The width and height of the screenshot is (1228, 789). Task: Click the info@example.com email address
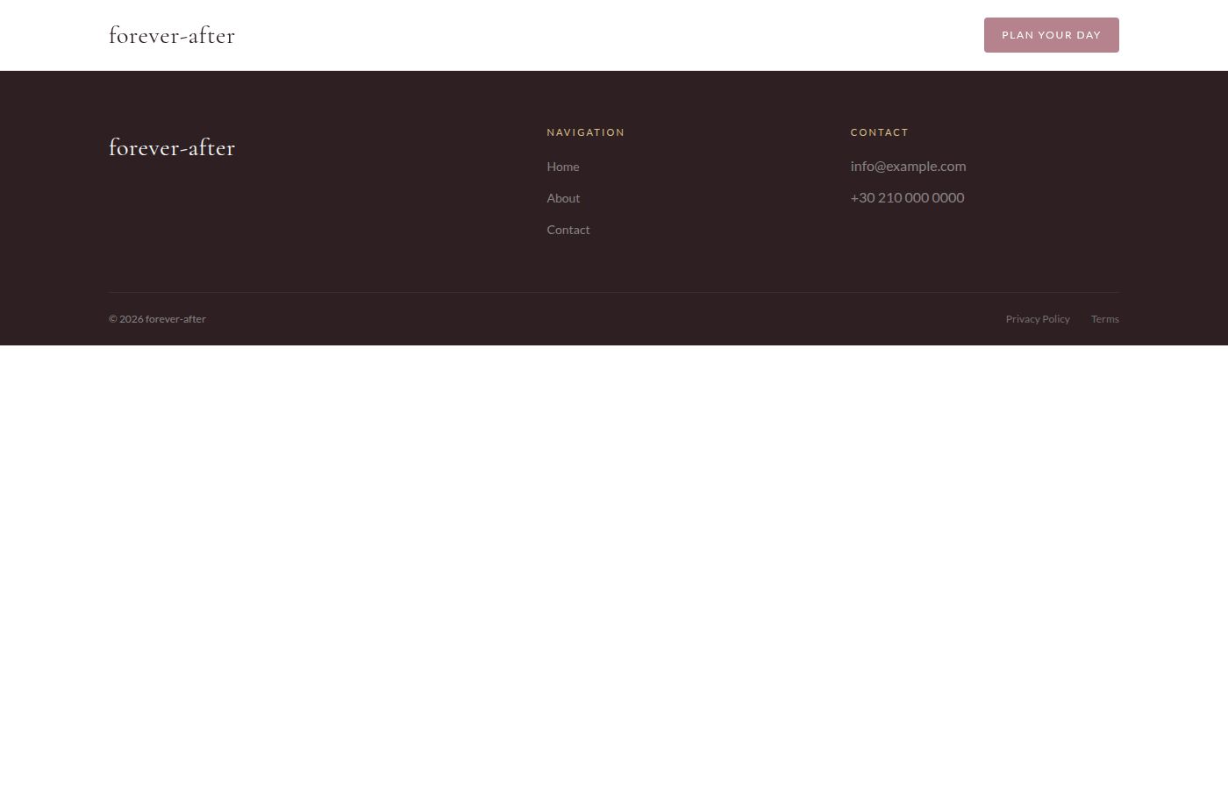[x=908, y=166]
